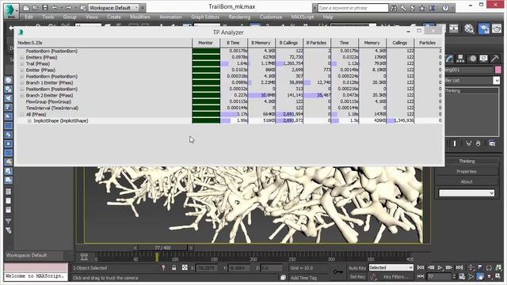This screenshot has height=285, width=507.
Task: Click the B Memory column header
Action: click(x=261, y=43)
